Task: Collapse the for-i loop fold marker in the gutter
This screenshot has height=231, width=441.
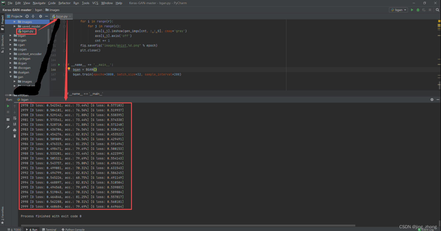Action: pos(64,22)
